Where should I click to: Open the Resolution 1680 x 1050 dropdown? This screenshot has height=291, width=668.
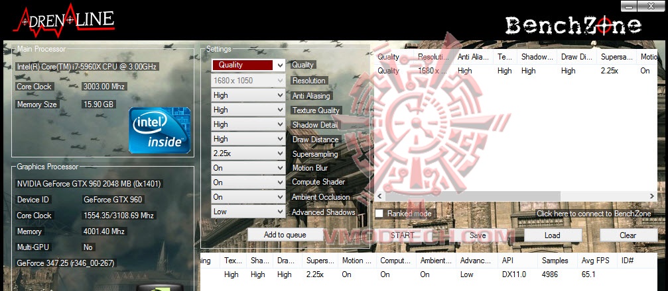point(248,80)
